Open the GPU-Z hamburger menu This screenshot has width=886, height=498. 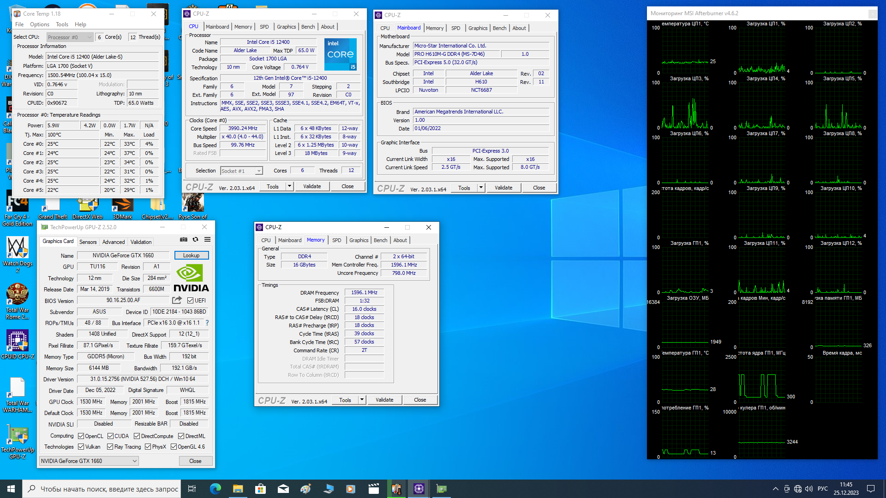(x=208, y=240)
